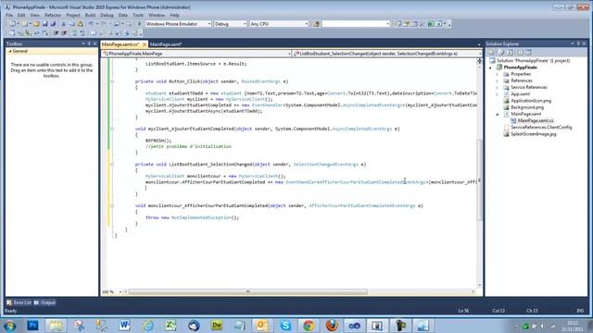Click the Find in Files icon
This screenshot has height=333, width=593.
(x=316, y=24)
